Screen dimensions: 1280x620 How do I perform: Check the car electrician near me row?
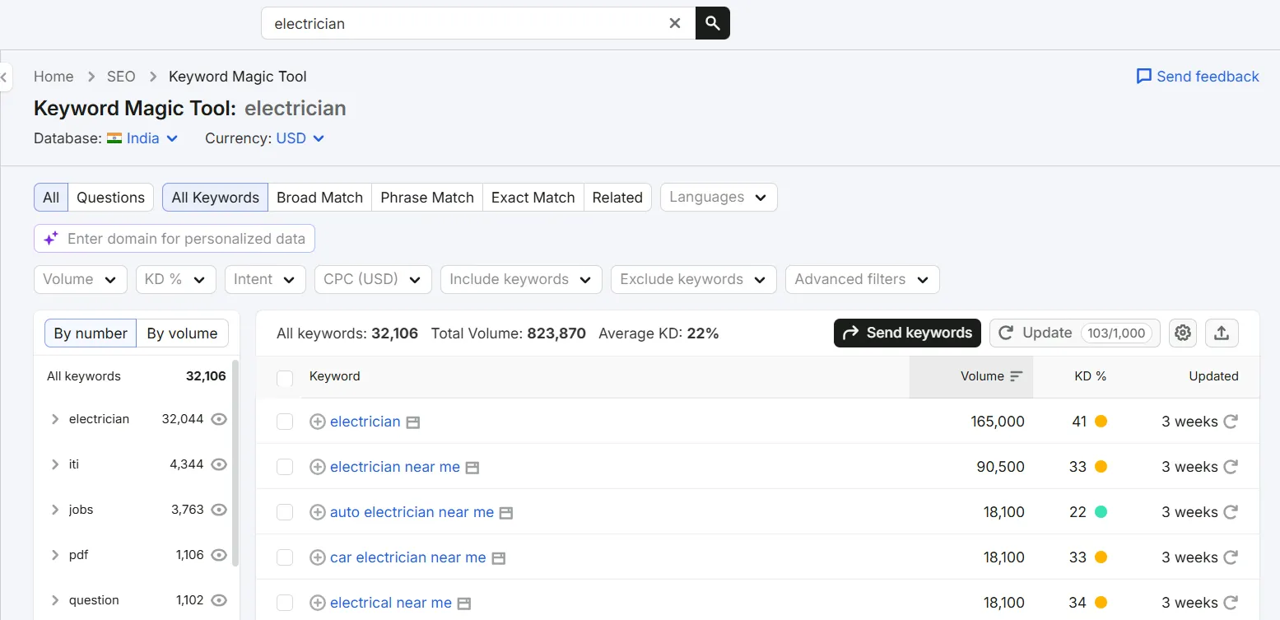[x=285, y=557]
